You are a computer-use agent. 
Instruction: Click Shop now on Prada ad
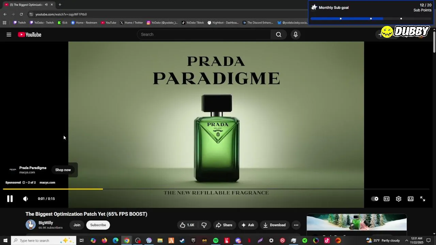tap(63, 170)
